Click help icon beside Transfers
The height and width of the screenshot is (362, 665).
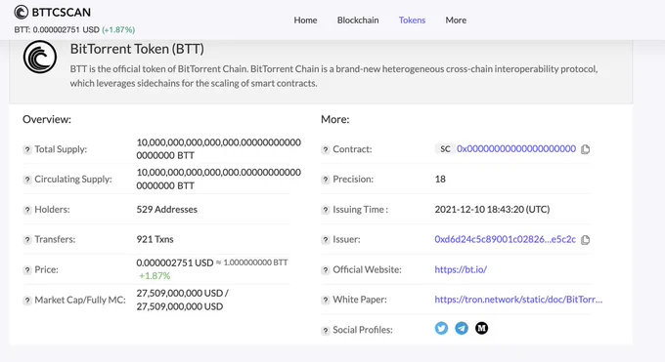pyautogui.click(x=27, y=240)
